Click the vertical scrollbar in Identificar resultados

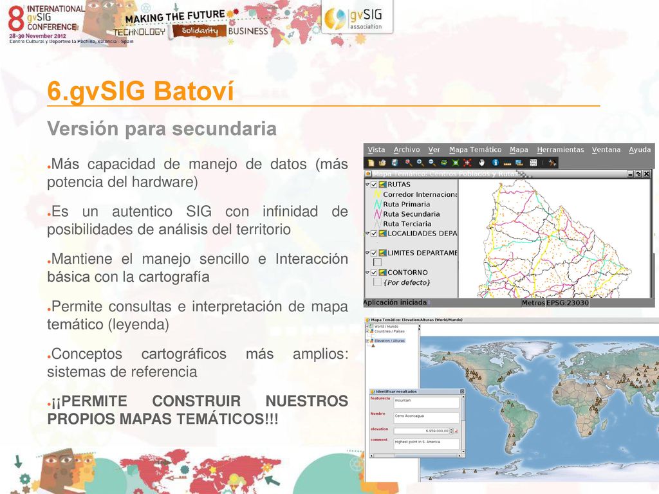click(463, 425)
